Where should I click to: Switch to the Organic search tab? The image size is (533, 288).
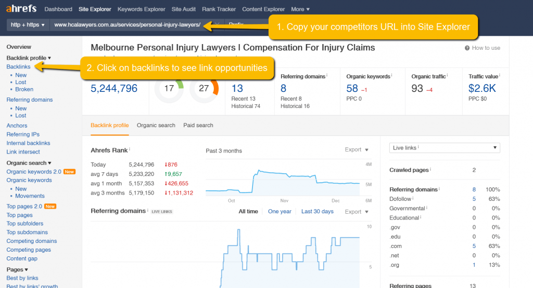pyautogui.click(x=156, y=125)
